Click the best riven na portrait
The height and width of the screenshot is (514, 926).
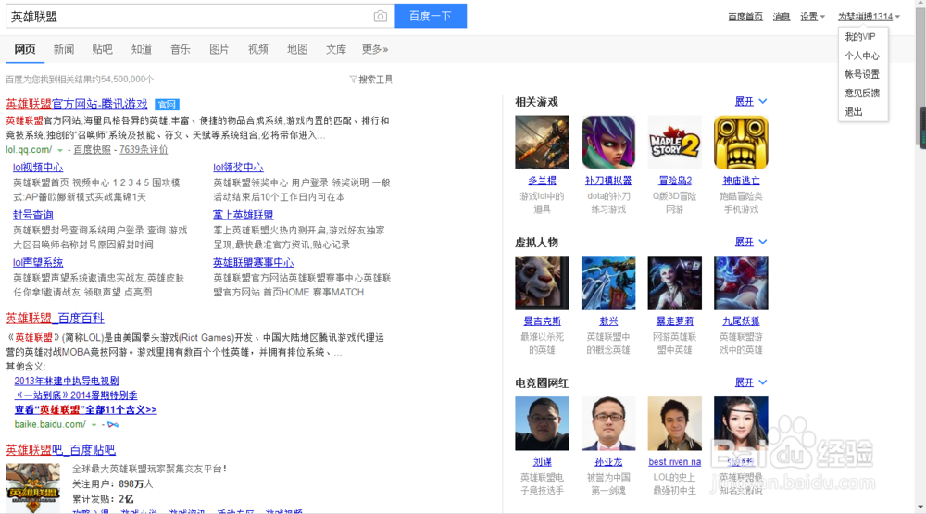[674, 423]
